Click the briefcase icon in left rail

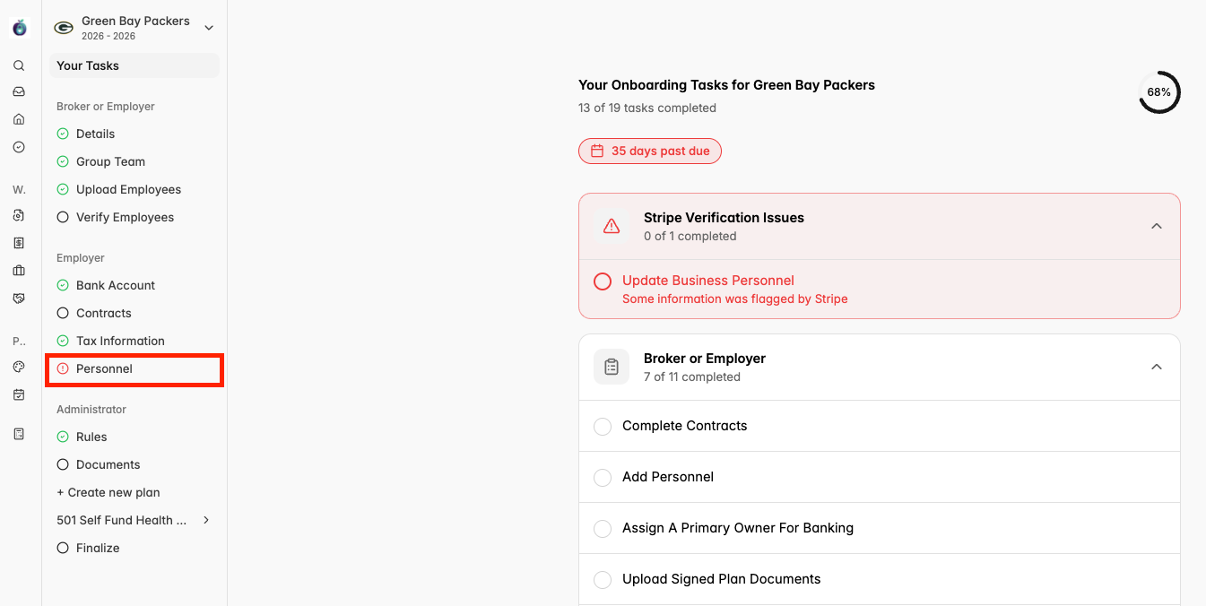(19, 271)
